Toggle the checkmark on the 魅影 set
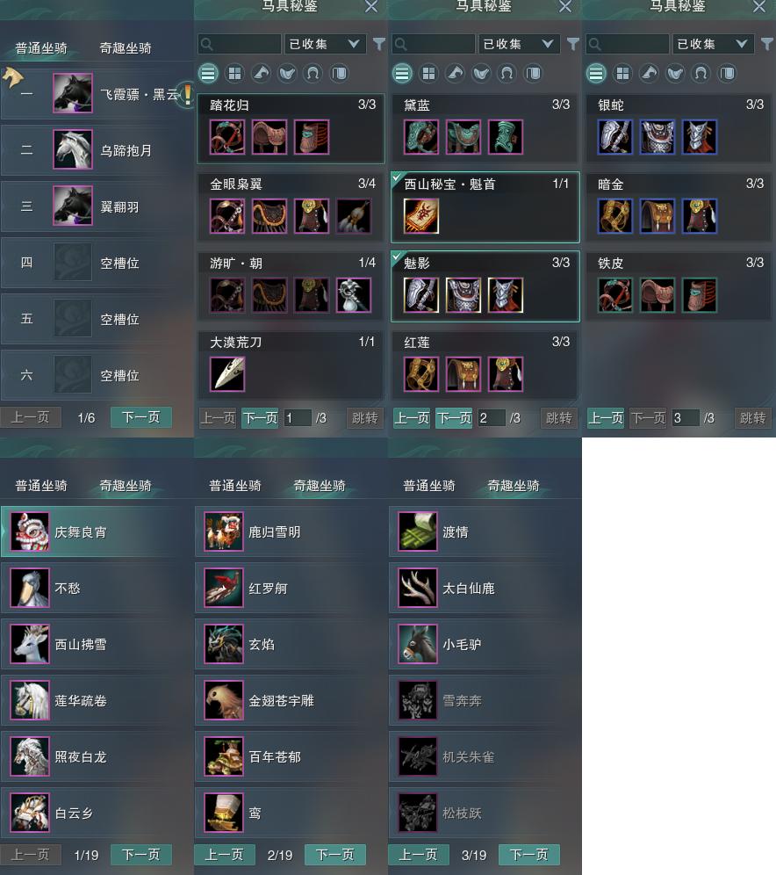 [x=397, y=257]
